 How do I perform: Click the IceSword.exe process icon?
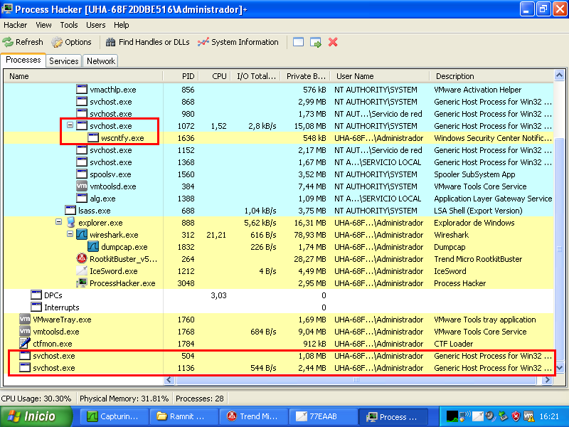82,271
